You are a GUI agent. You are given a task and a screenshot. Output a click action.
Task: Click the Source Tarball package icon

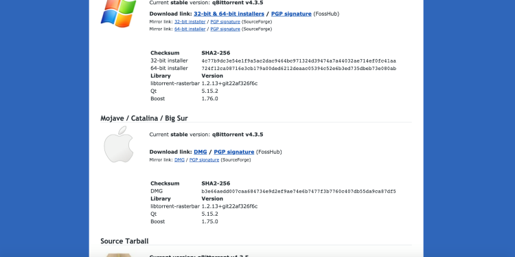[x=119, y=256]
